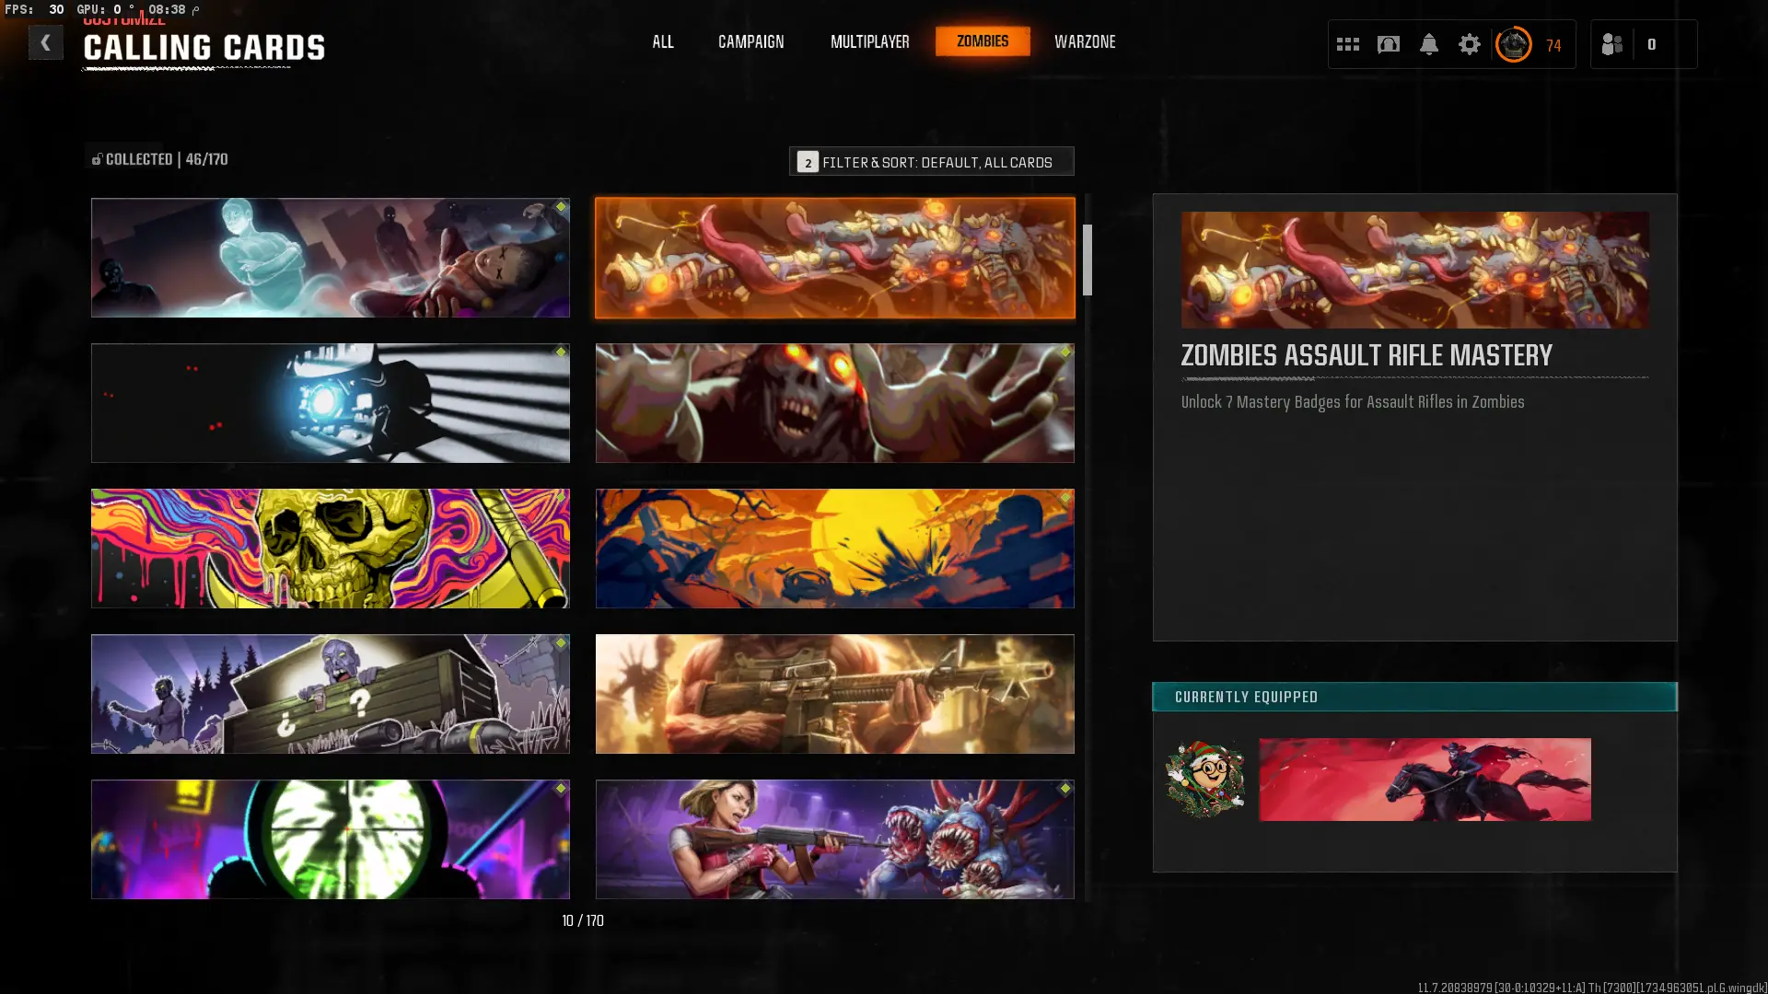Select the glowing-eyed zombie calling card

pos(834,403)
